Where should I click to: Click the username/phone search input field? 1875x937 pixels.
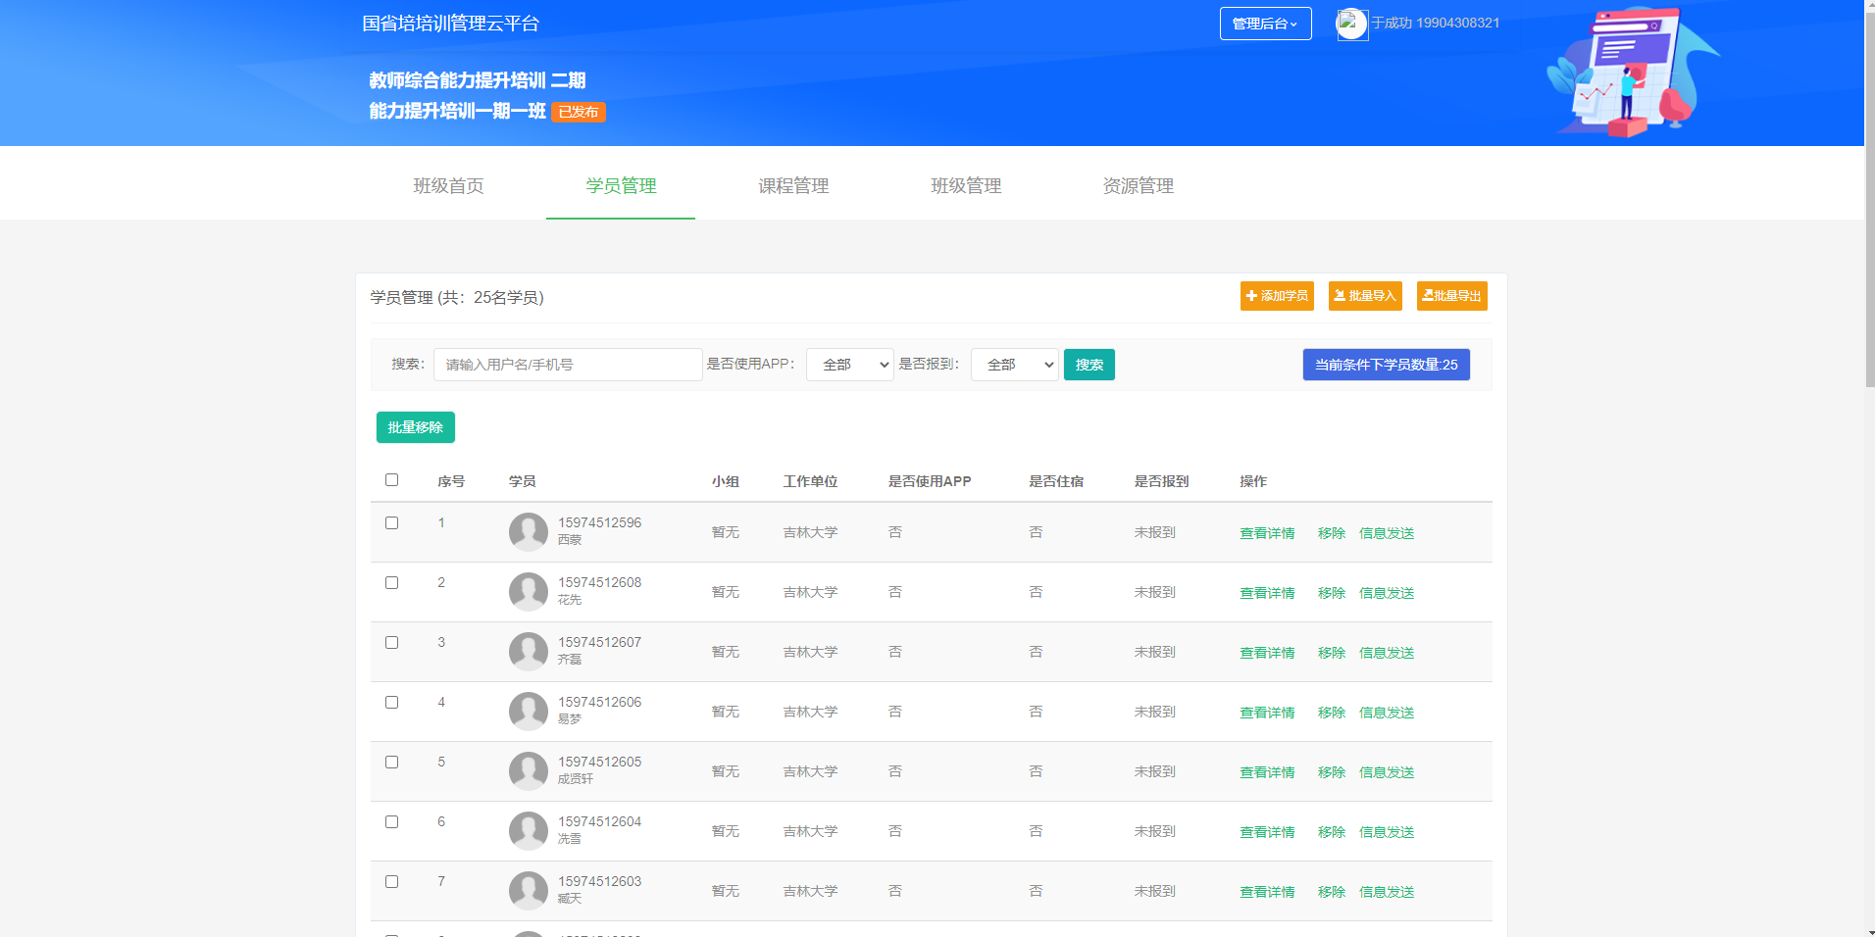point(568,365)
